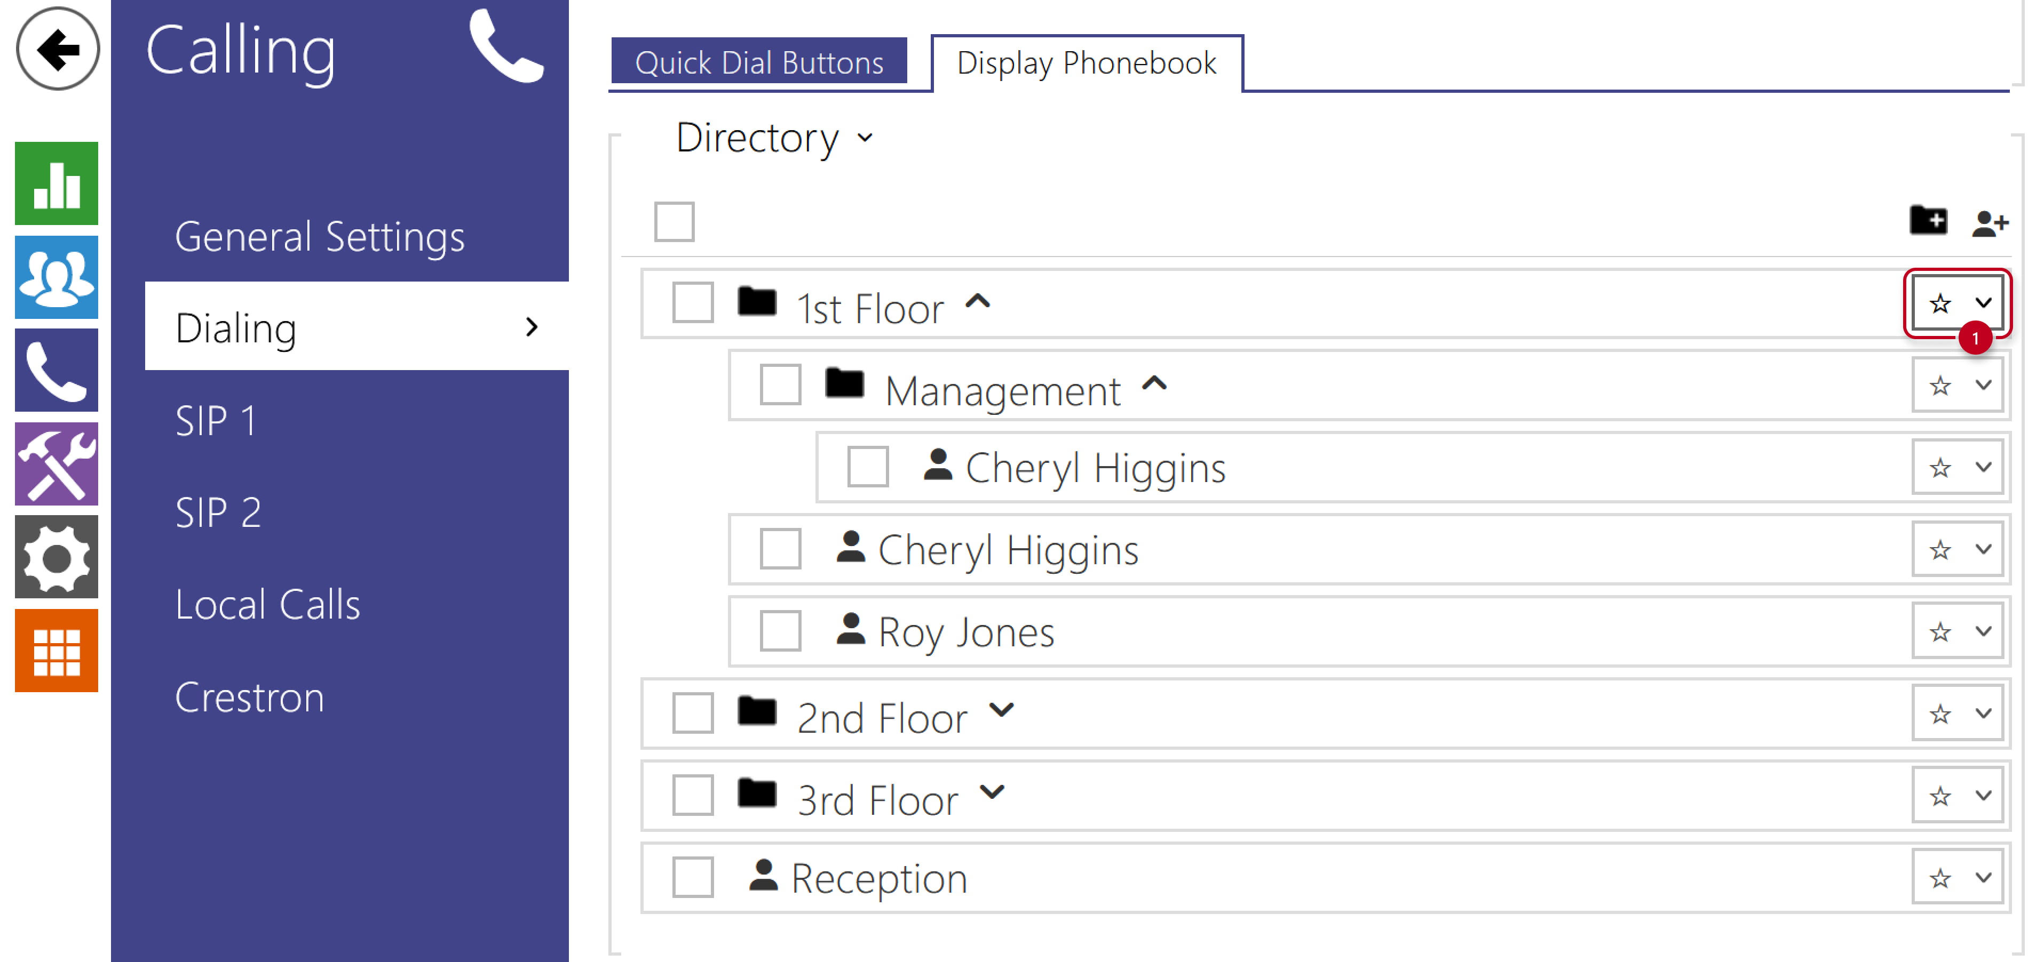Check the 3rd Floor checkbox
The image size is (2028, 962).
click(693, 795)
